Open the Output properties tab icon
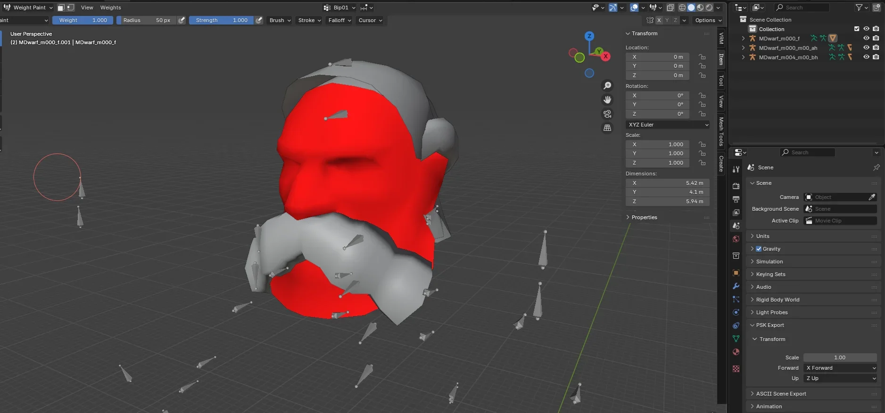This screenshot has height=413, width=885. (x=736, y=199)
